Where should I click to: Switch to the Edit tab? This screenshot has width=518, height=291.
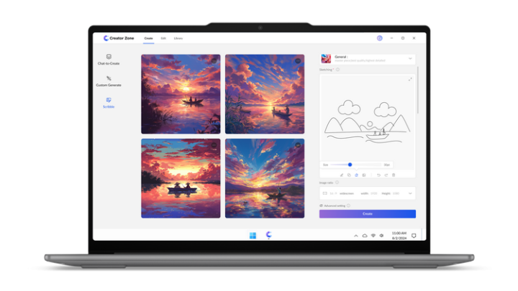pos(163,38)
